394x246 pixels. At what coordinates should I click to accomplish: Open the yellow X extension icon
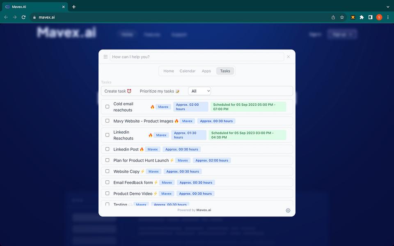click(353, 17)
